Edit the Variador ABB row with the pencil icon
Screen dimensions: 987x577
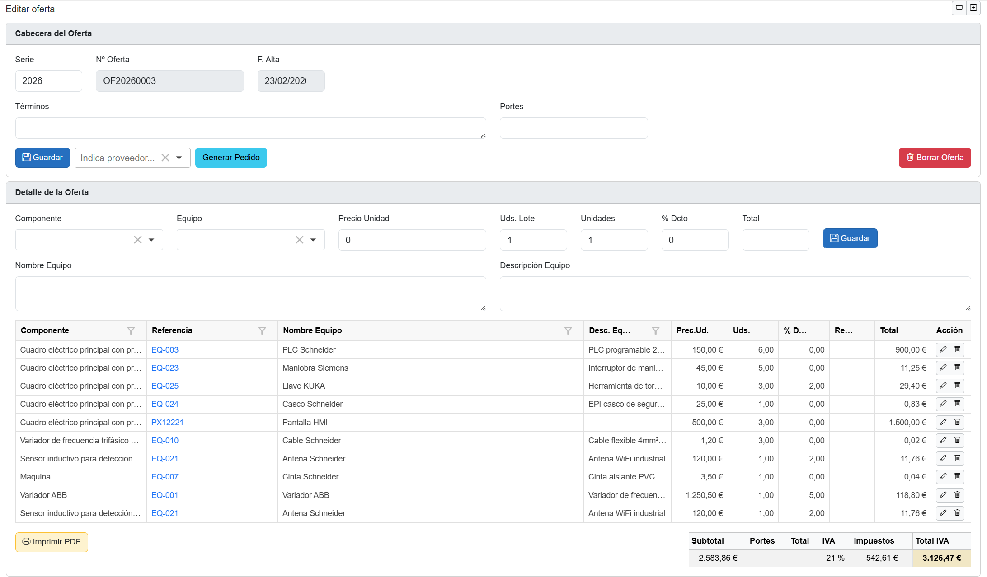[943, 495]
